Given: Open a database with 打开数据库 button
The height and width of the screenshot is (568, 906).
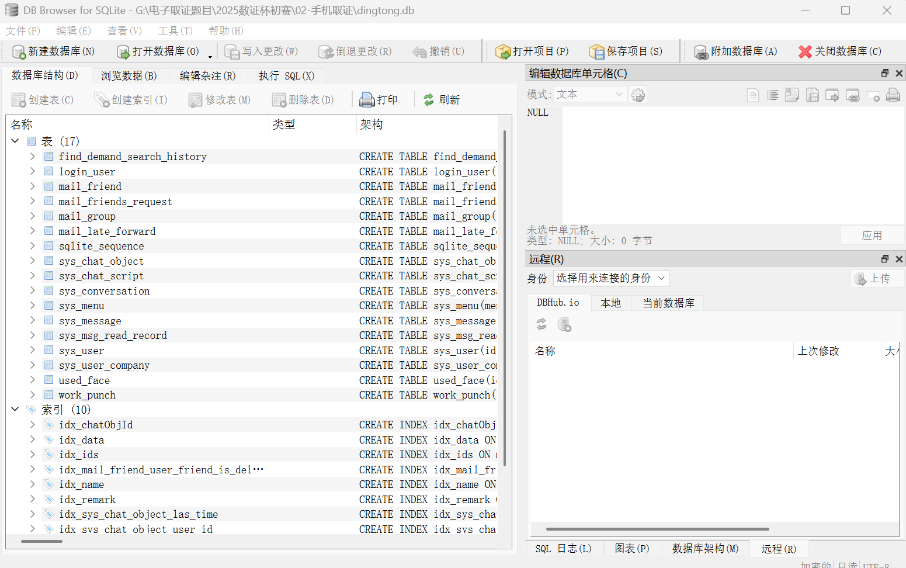Looking at the screenshot, I should 123,52.
